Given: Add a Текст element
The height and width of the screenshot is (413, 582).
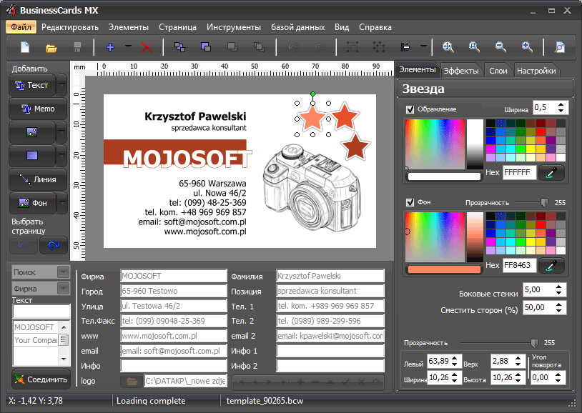Looking at the screenshot, I should (32, 85).
